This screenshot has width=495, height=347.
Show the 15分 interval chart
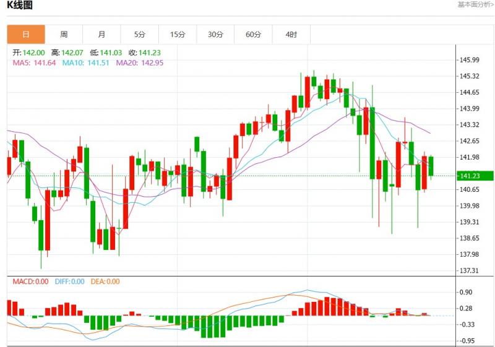pos(178,35)
